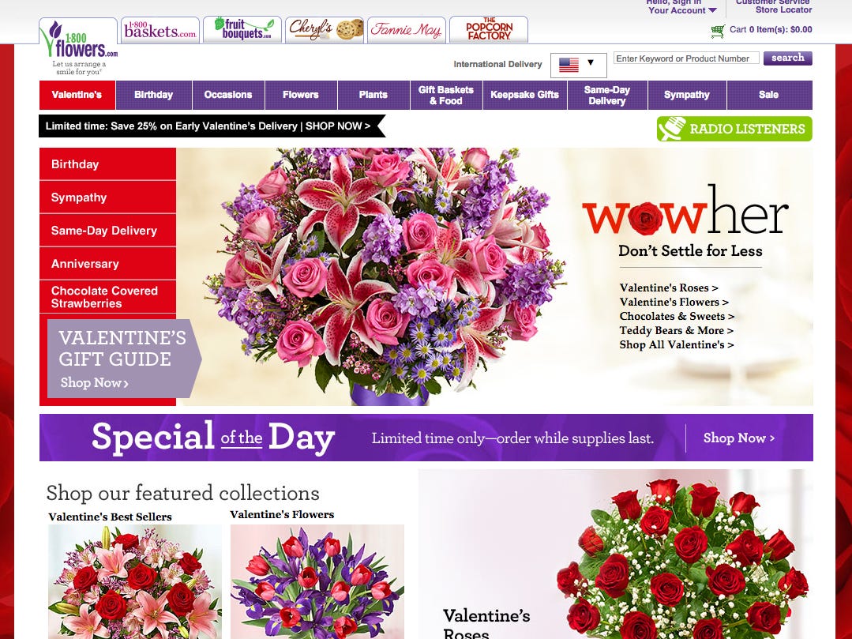
Task: Click the green shopping cart icon
Action: coord(717,32)
